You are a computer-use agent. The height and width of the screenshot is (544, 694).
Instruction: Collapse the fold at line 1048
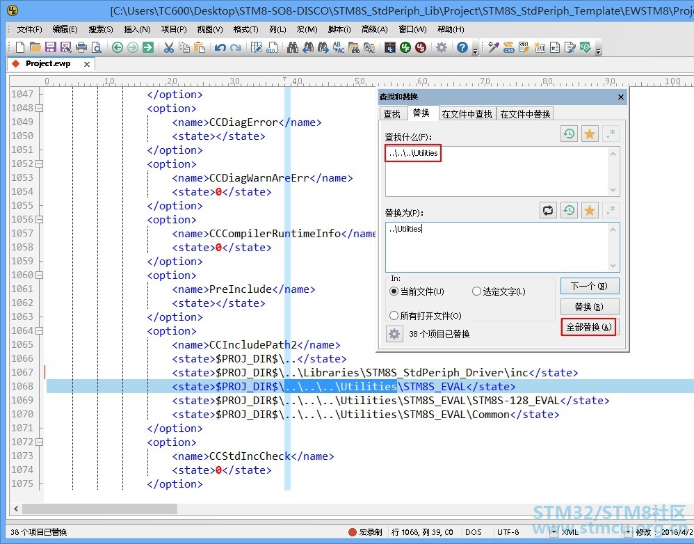coord(40,108)
